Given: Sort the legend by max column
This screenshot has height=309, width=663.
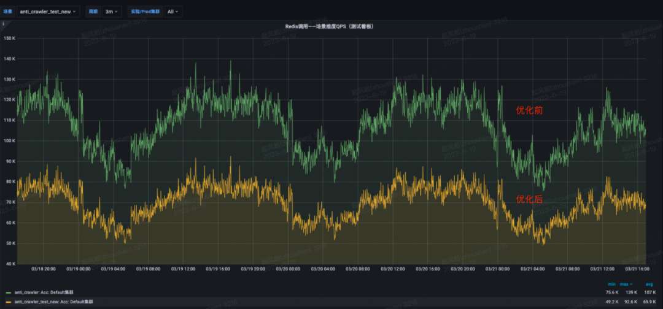Looking at the screenshot, I should pos(627,284).
